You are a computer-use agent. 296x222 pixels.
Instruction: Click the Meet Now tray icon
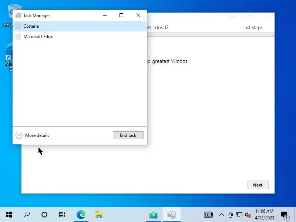(x=231, y=215)
